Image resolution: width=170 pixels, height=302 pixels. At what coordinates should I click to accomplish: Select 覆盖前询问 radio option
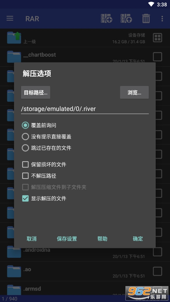(x=25, y=125)
